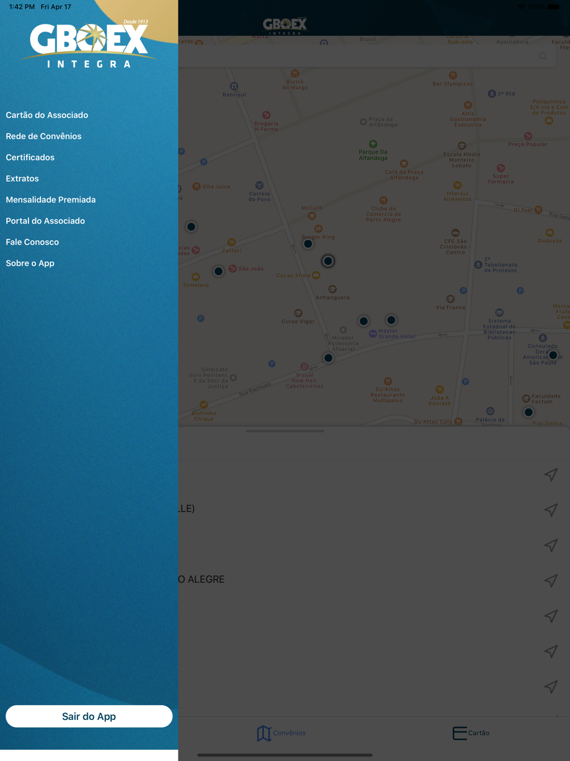This screenshot has height=761, width=570.
Task: Tap the McCafé map marker
Action: click(x=312, y=216)
